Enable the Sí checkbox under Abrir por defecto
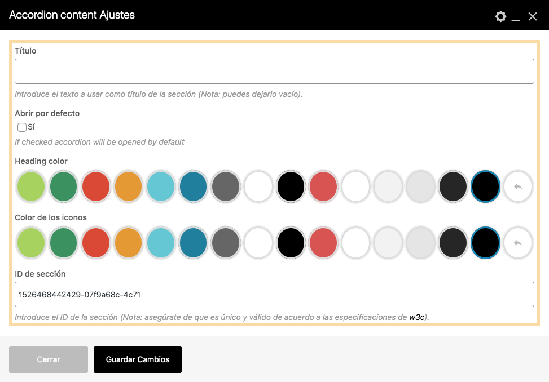This screenshot has height=382, width=549. click(22, 127)
